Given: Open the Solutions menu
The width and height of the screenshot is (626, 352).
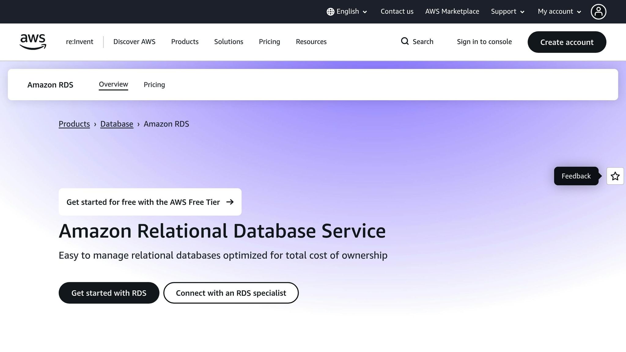Looking at the screenshot, I should (229, 42).
